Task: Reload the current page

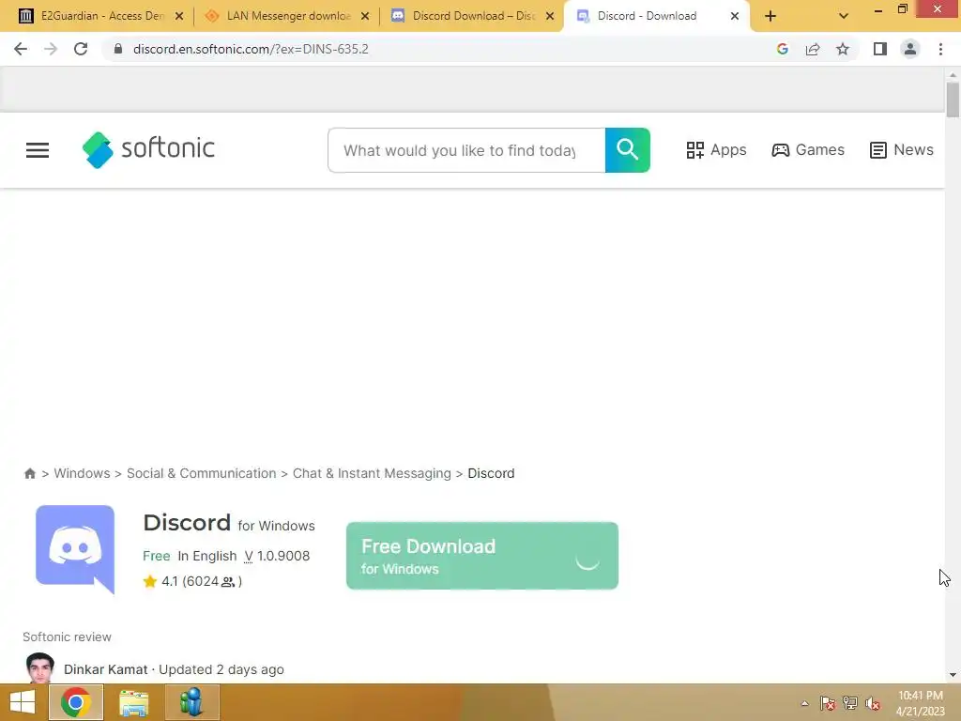Action: pyautogui.click(x=81, y=49)
